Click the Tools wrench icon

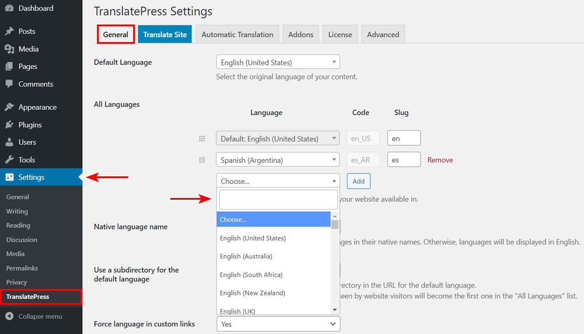[x=9, y=160]
